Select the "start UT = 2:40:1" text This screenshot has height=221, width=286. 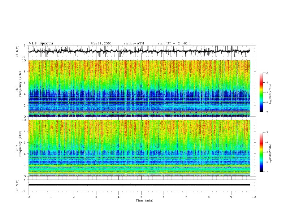174,43
